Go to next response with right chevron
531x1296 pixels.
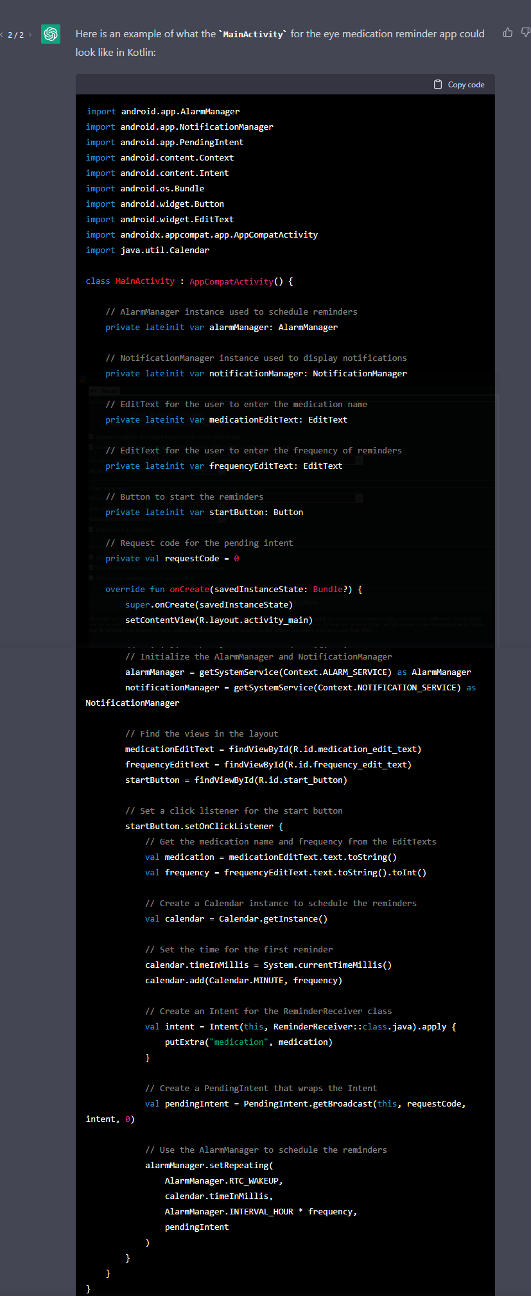[x=30, y=35]
